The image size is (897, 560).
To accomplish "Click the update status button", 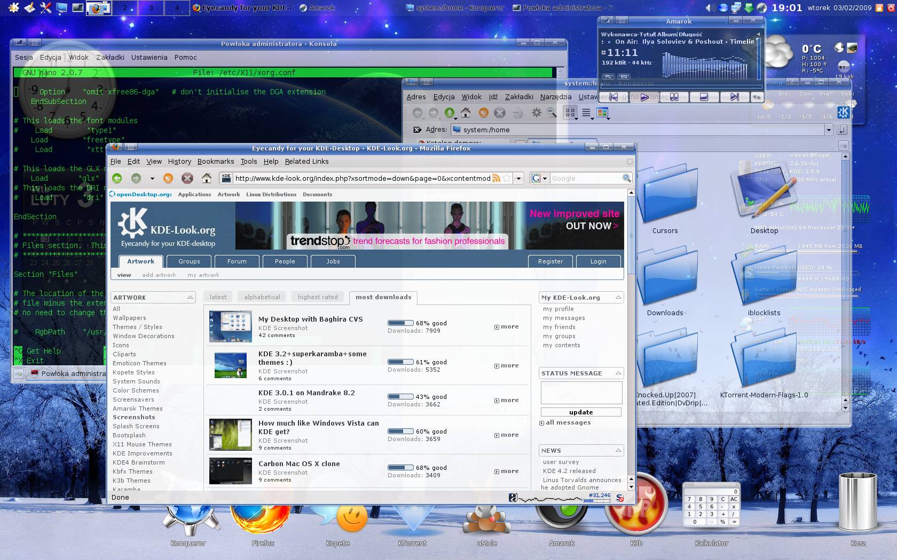I will click(x=581, y=412).
